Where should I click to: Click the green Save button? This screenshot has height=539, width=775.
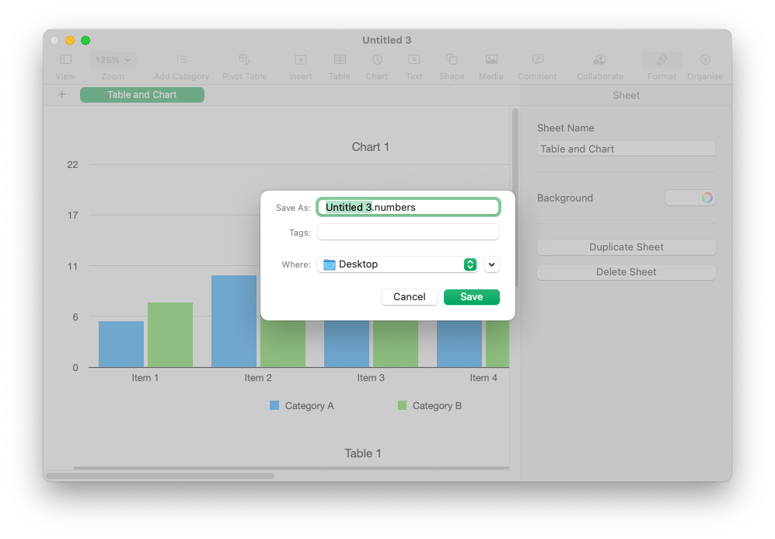[x=471, y=297]
